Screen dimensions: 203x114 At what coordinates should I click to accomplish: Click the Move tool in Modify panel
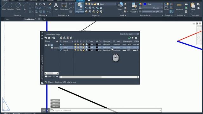[x=36, y=4]
